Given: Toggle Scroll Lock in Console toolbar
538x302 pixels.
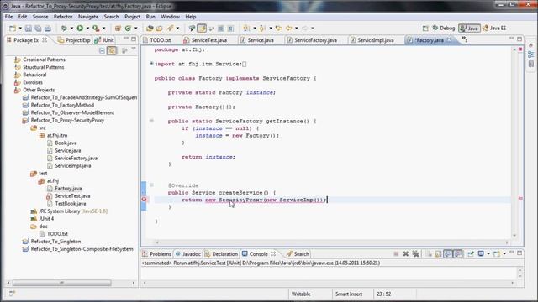Looking at the screenshot, I should click(438, 253).
